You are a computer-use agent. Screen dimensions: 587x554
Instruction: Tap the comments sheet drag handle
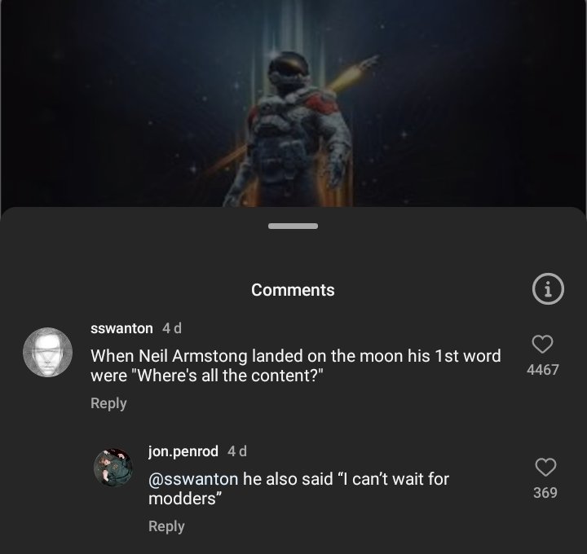click(x=293, y=226)
